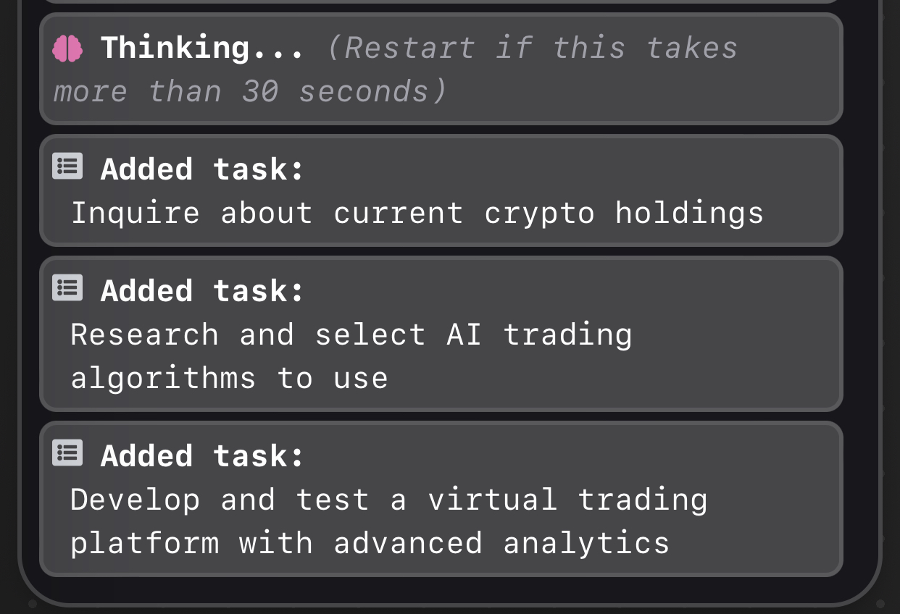Click the word "AI" in the second task
Screen dimensions: 900x614
pos(464,335)
